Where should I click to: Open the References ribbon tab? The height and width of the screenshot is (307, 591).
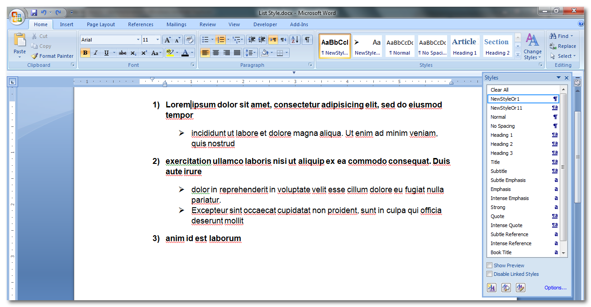point(140,24)
